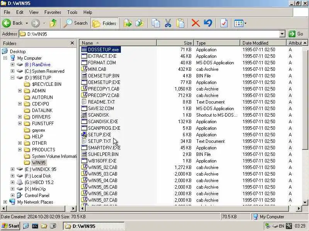Sort by the Size column header

(x=175, y=43)
